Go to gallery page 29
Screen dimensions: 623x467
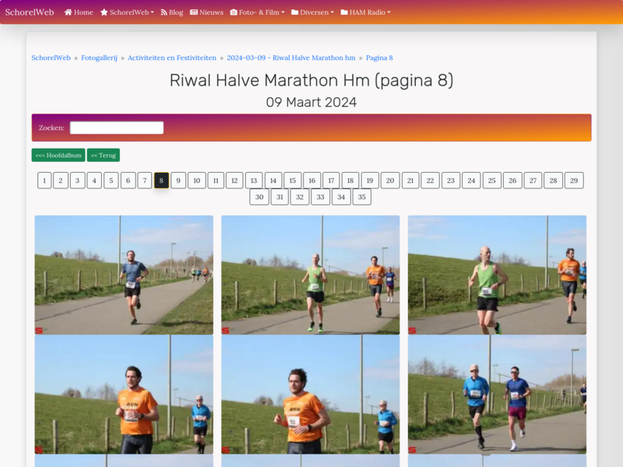coord(574,181)
